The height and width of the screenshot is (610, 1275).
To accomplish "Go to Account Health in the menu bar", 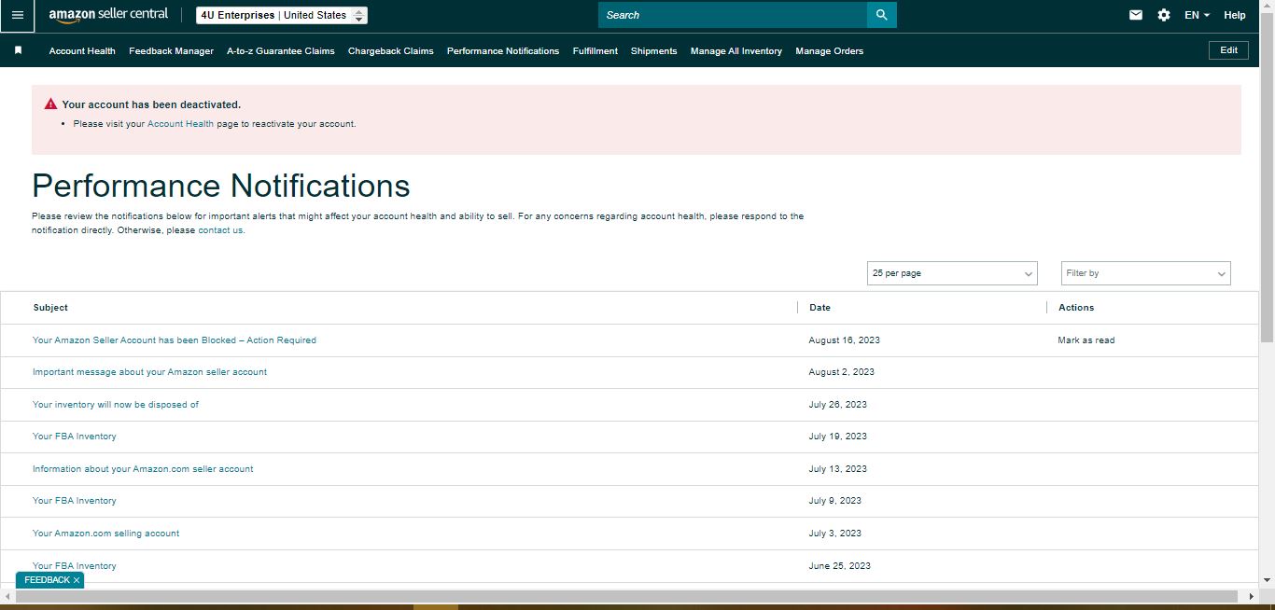I will (82, 50).
